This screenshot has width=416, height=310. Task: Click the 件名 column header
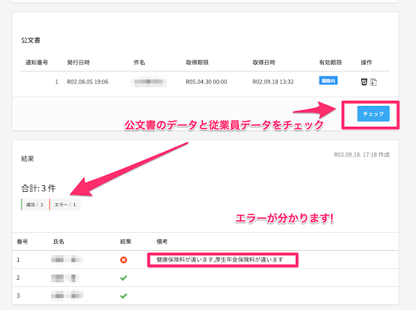pos(140,63)
